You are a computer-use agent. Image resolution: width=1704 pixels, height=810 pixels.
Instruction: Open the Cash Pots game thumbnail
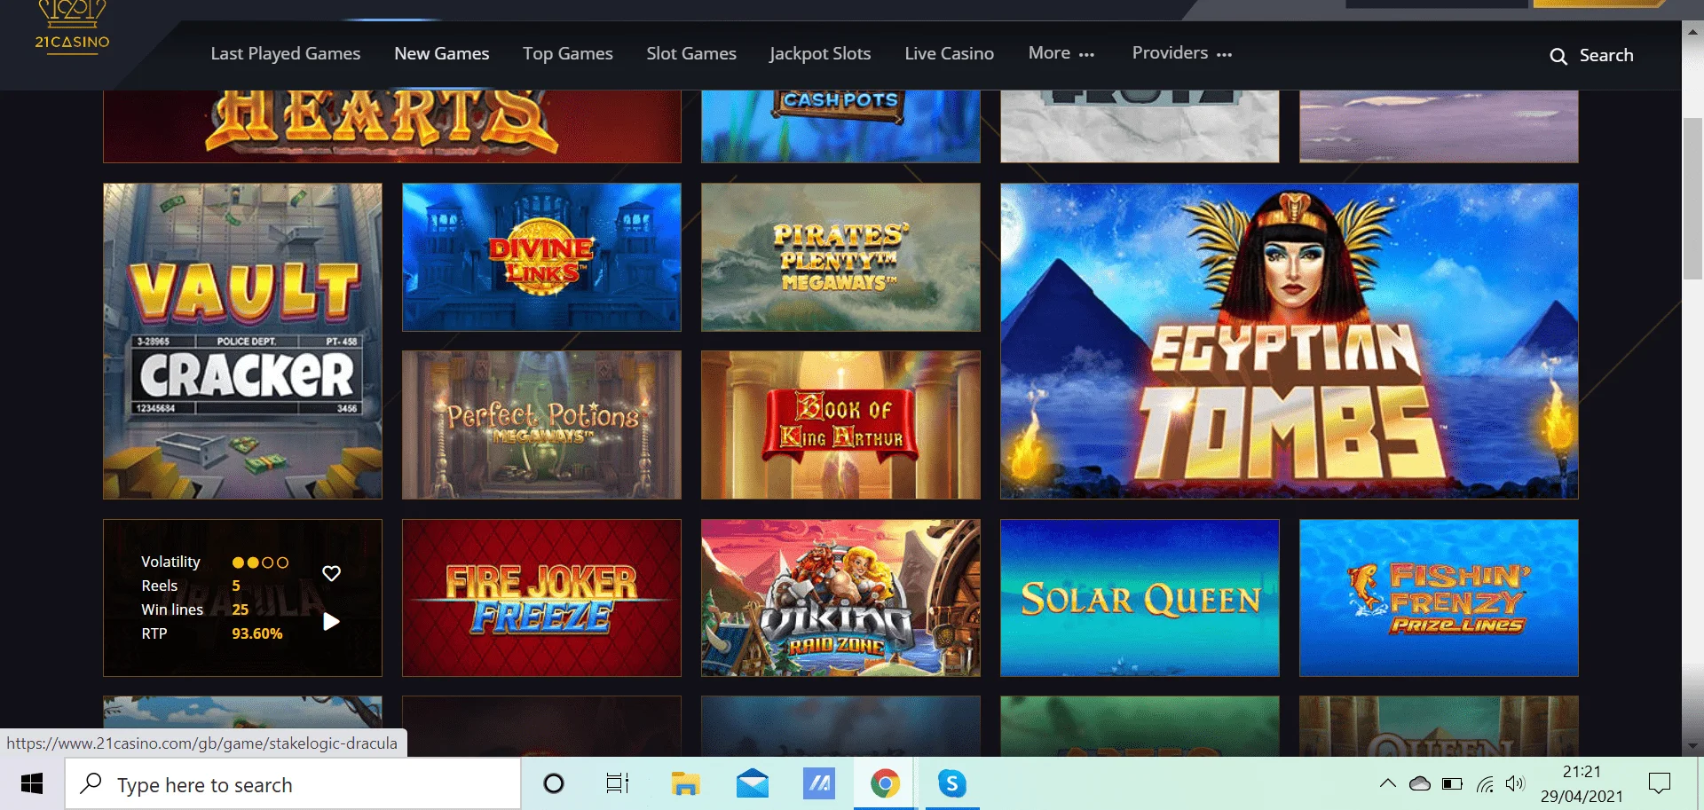840,126
